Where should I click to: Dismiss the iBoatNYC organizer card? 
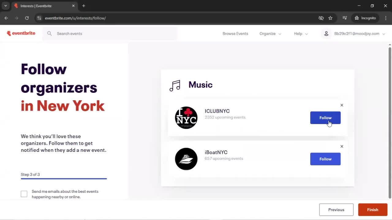342,146
